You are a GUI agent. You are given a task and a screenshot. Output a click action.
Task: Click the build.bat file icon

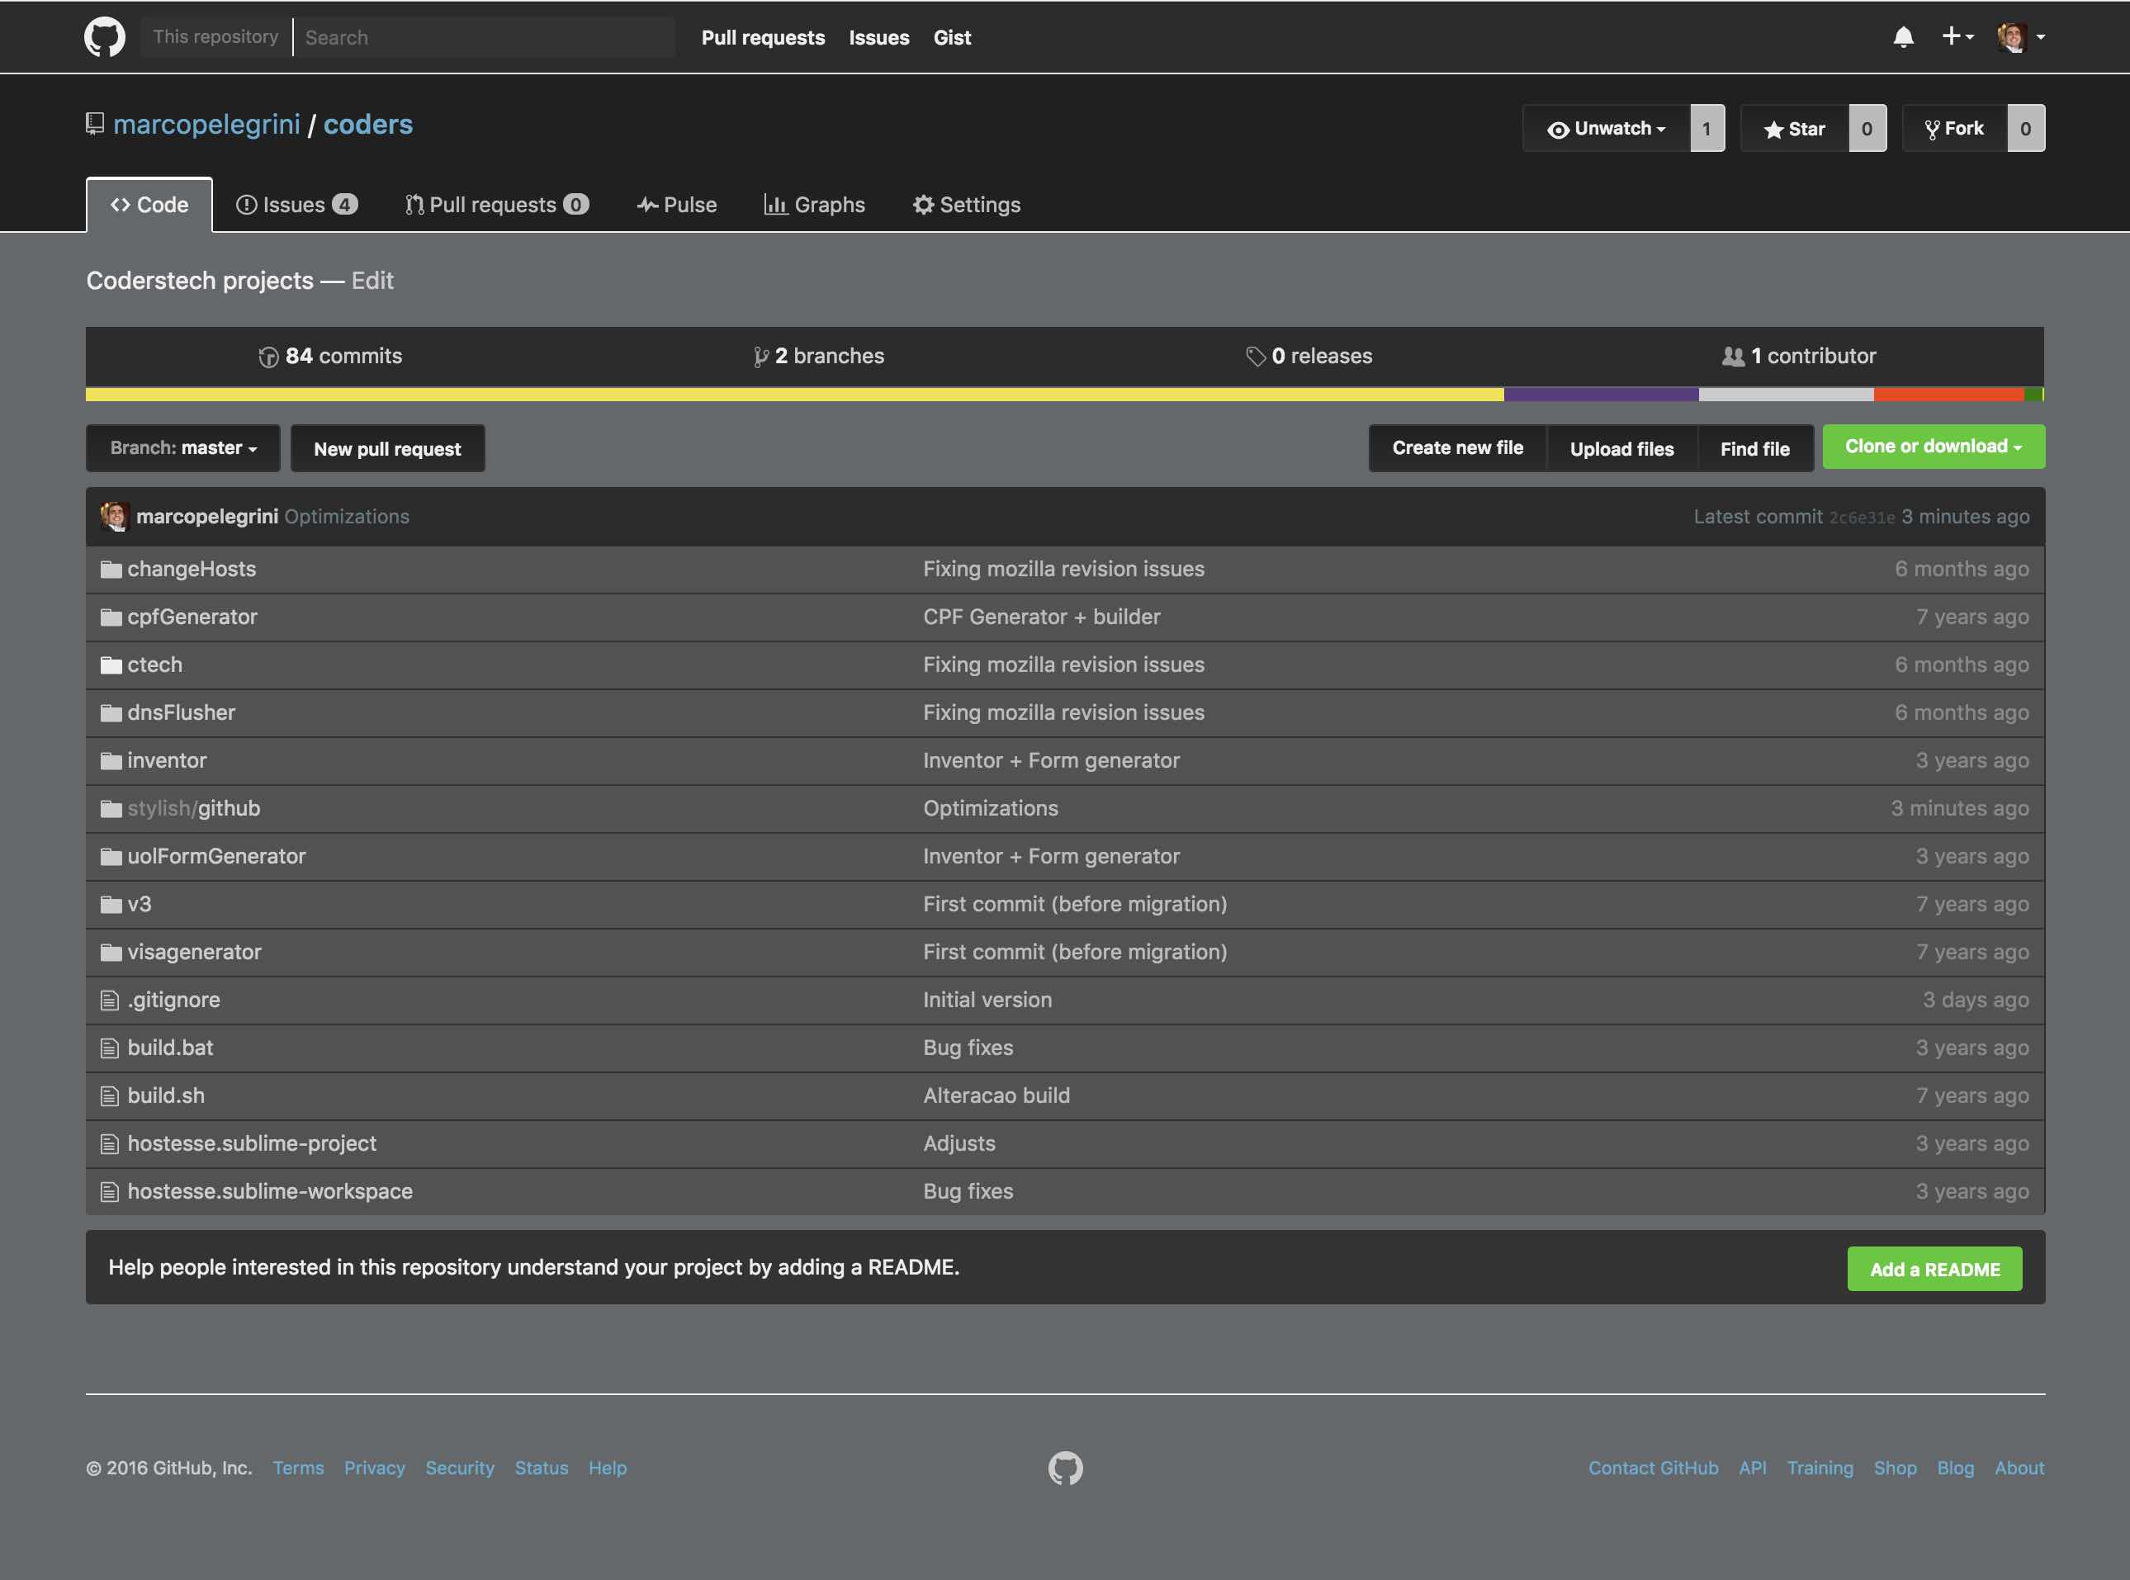click(x=110, y=1048)
